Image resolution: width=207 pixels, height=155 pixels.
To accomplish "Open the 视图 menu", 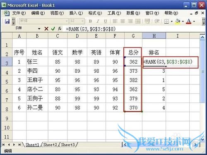I will [57, 13].
